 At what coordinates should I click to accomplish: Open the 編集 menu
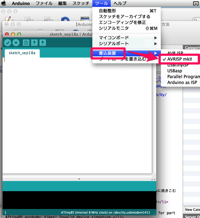coord(62,3)
